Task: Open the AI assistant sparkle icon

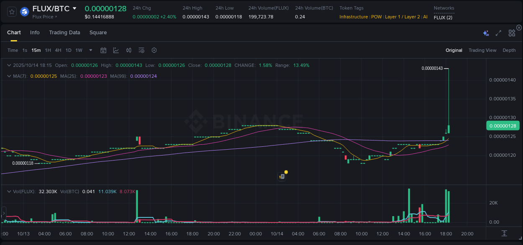Action: pos(485,32)
